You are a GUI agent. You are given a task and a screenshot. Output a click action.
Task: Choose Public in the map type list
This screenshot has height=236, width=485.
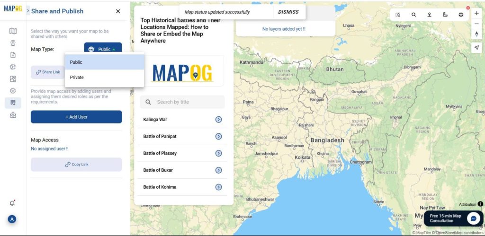pos(105,62)
